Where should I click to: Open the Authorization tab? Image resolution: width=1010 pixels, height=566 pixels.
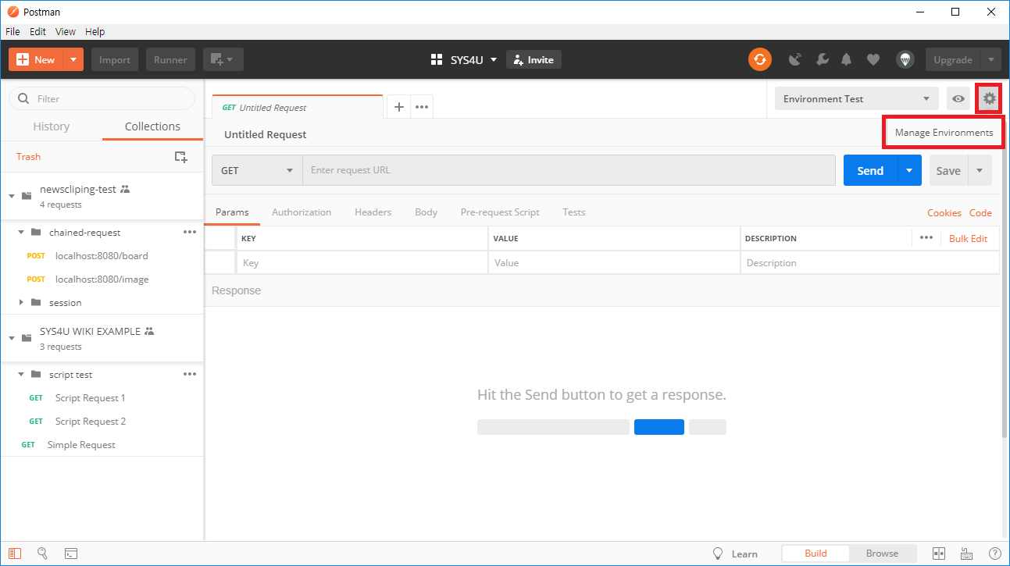click(x=302, y=212)
